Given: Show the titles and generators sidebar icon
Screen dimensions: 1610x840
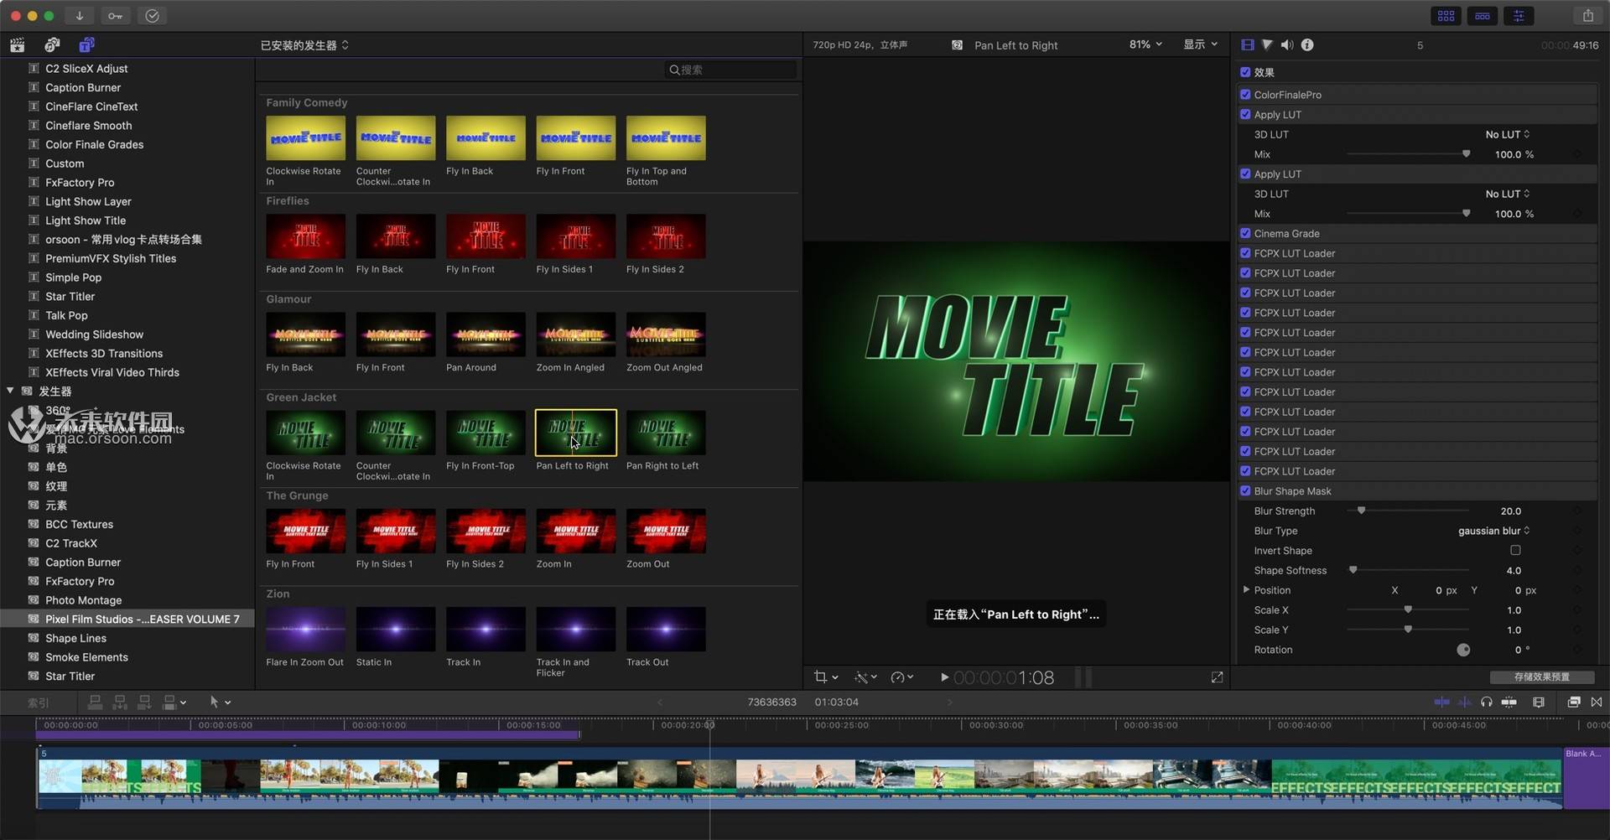Looking at the screenshot, I should click(x=86, y=44).
